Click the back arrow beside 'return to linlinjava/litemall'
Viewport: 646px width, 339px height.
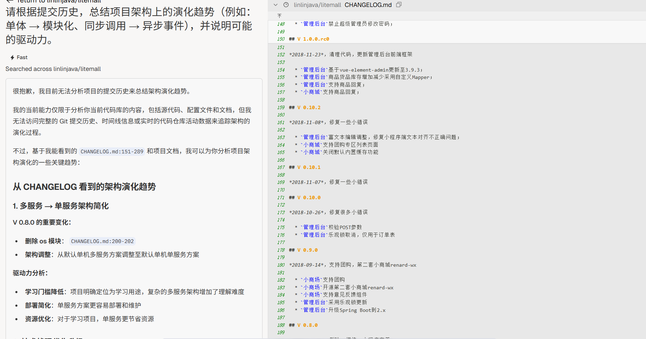(9, 1)
